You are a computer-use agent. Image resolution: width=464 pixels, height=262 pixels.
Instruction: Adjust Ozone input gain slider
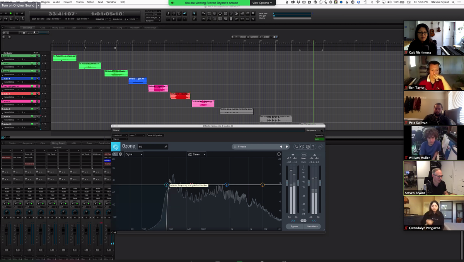pos(287,183)
